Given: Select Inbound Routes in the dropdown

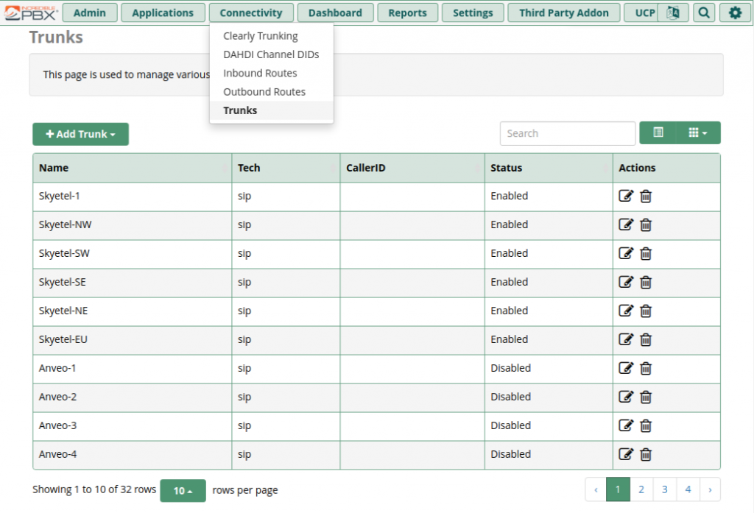Looking at the screenshot, I should click(x=271, y=73).
